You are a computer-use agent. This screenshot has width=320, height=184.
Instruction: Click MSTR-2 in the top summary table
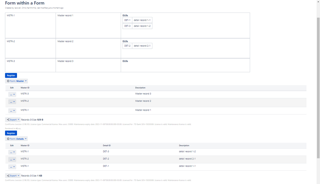pyautogui.click(x=11, y=41)
